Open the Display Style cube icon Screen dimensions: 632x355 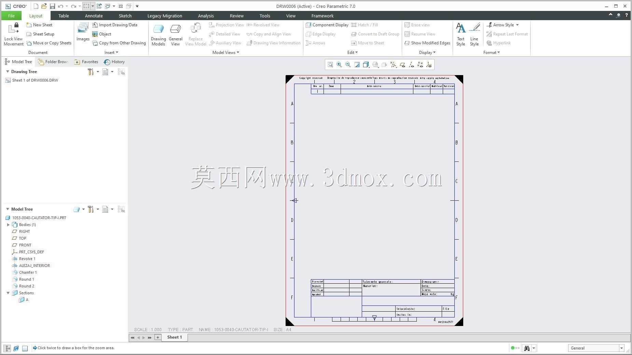366,65
